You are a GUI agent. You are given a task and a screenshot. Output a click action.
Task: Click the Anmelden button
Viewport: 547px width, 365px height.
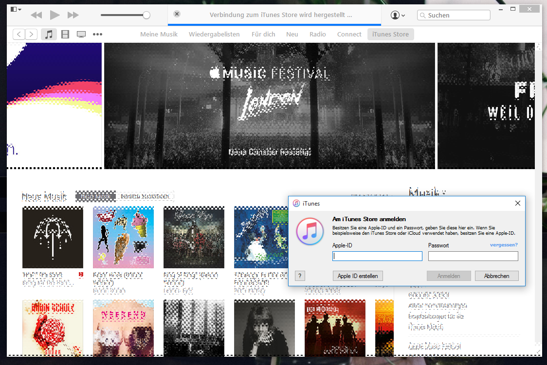449,276
